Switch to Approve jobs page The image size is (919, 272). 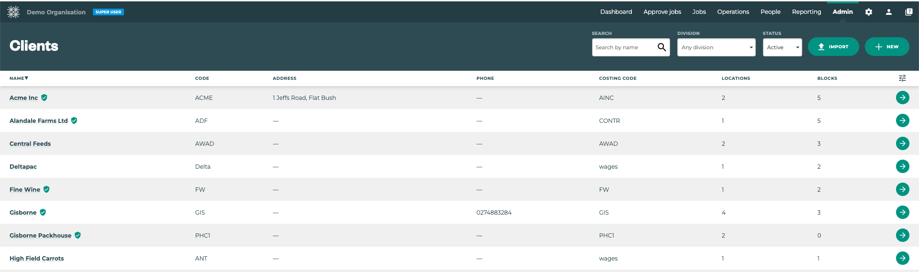pyautogui.click(x=662, y=12)
